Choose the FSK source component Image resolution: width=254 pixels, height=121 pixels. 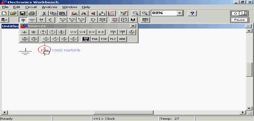[x=104, y=39]
